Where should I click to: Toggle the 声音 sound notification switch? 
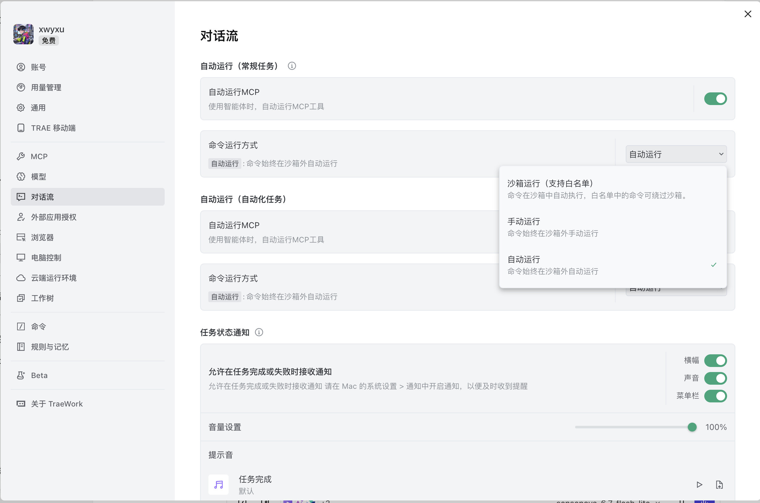coord(715,378)
